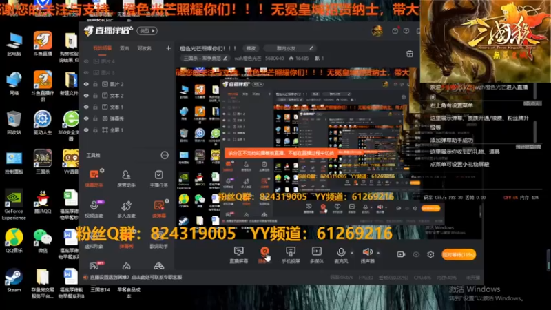Open the shop icon right of room info

[x=410, y=54]
